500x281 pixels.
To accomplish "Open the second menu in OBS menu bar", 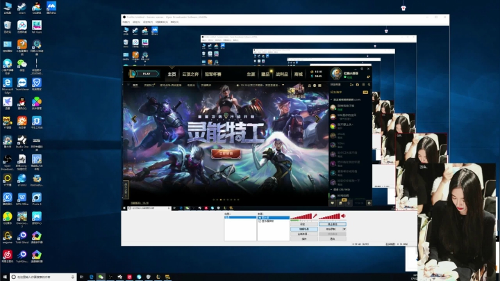I will [x=136, y=22].
